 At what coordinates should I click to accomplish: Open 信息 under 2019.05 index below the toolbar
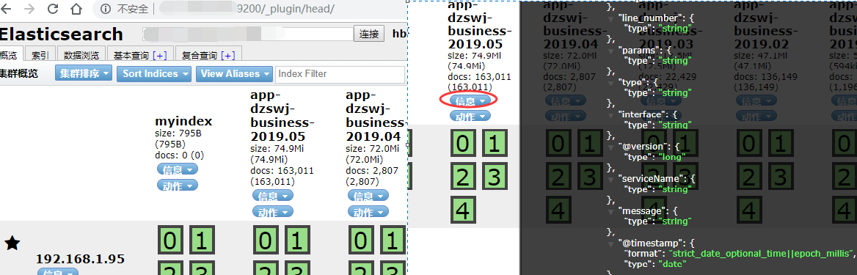pyautogui.click(x=273, y=196)
